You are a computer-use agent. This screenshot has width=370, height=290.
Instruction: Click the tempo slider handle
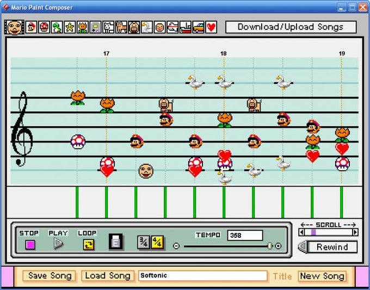270,246
